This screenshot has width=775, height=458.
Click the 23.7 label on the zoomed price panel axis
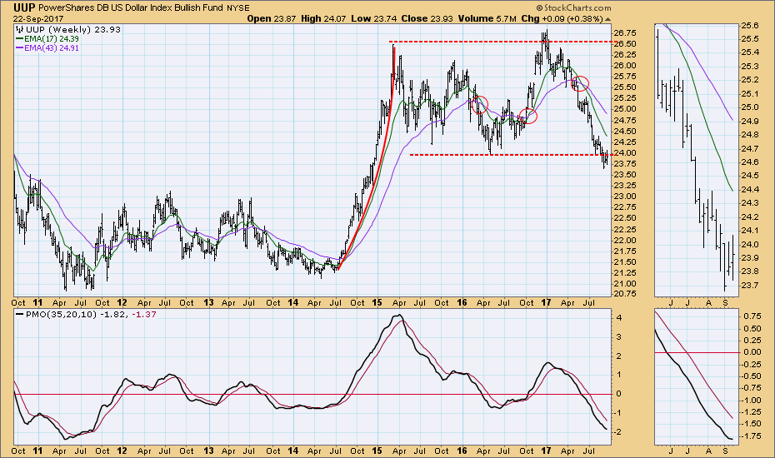click(749, 285)
